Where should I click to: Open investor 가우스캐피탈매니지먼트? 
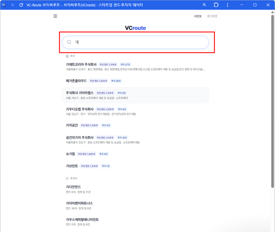click(135, 222)
